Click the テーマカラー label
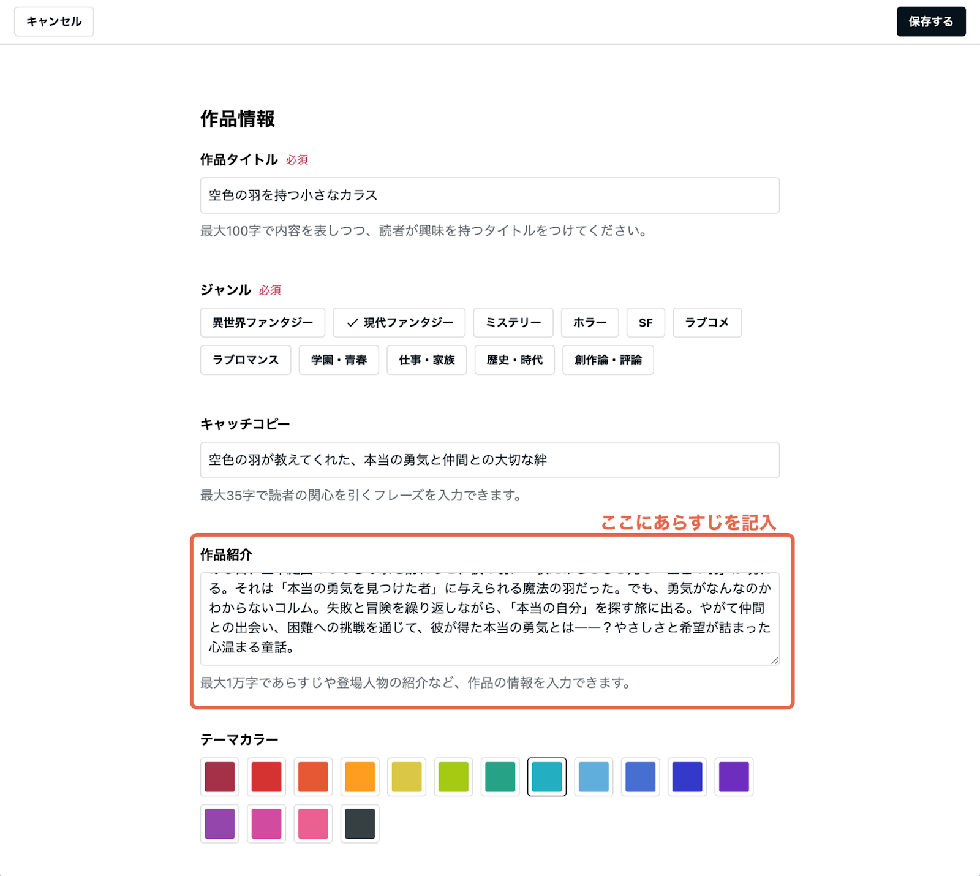 tap(239, 740)
